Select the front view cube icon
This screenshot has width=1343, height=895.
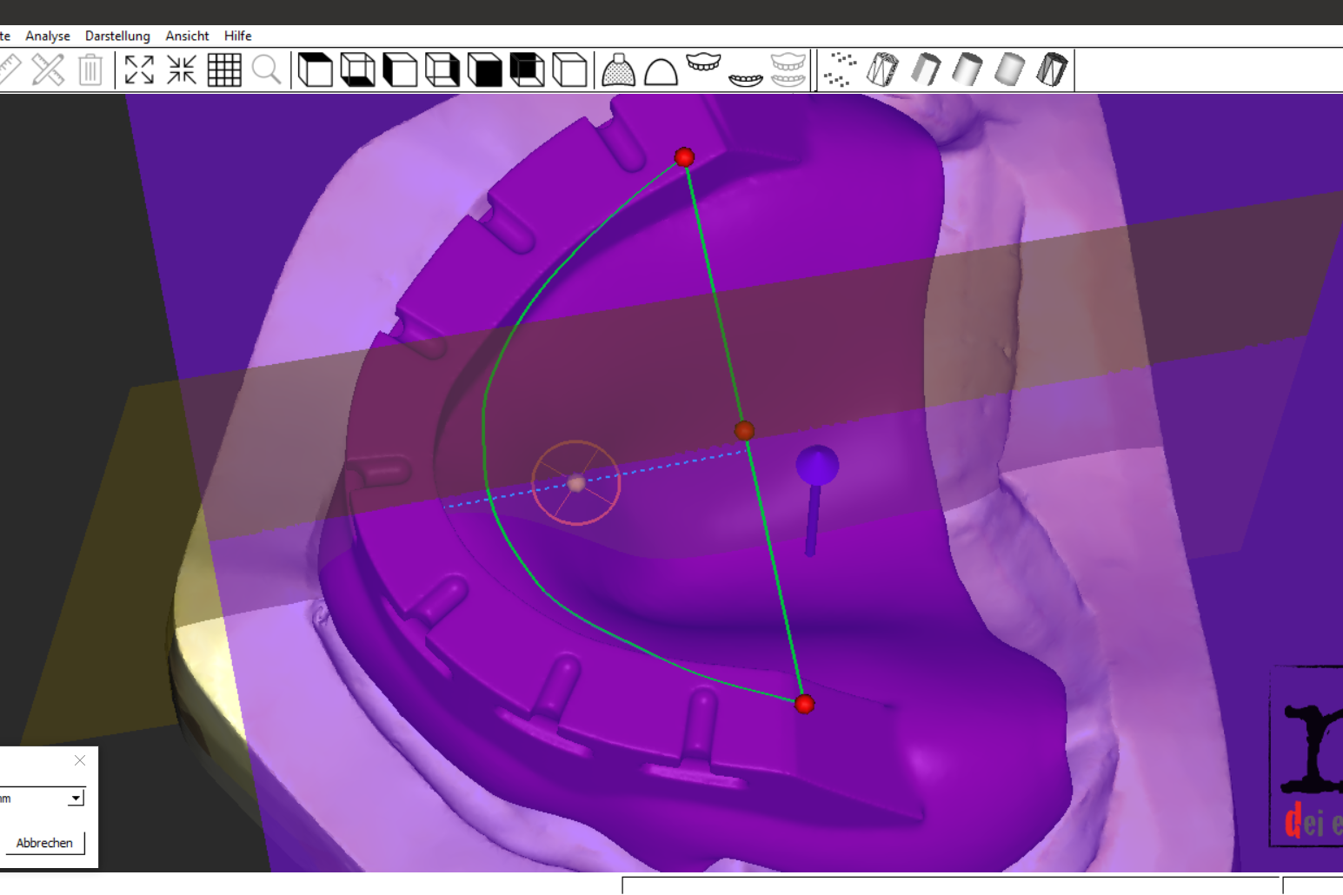click(484, 70)
